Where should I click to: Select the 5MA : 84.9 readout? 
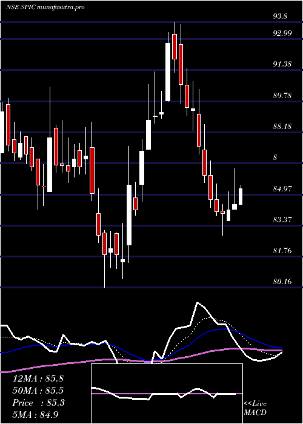[36, 415]
